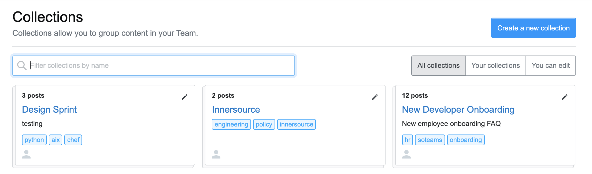Click the search magnifier icon in filter box
This screenshot has height=174, width=592.
pos(22,66)
